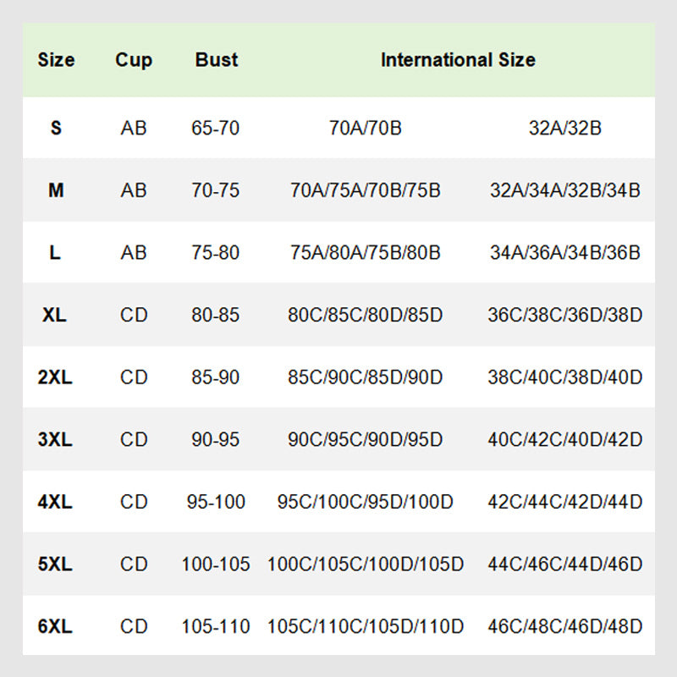Select the 6XL size row label
Image resolution: width=677 pixels, height=677 pixels.
56,627
